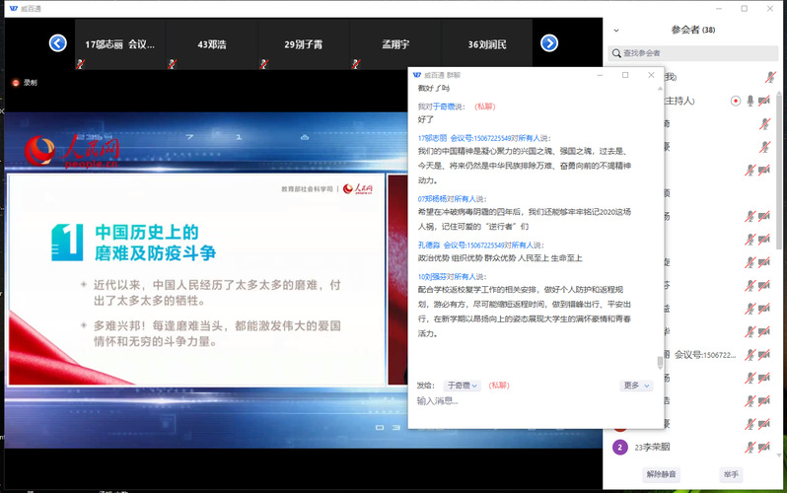Open the chat recipient dropdown 于奇璐
This screenshot has width=787, height=493.
point(462,386)
